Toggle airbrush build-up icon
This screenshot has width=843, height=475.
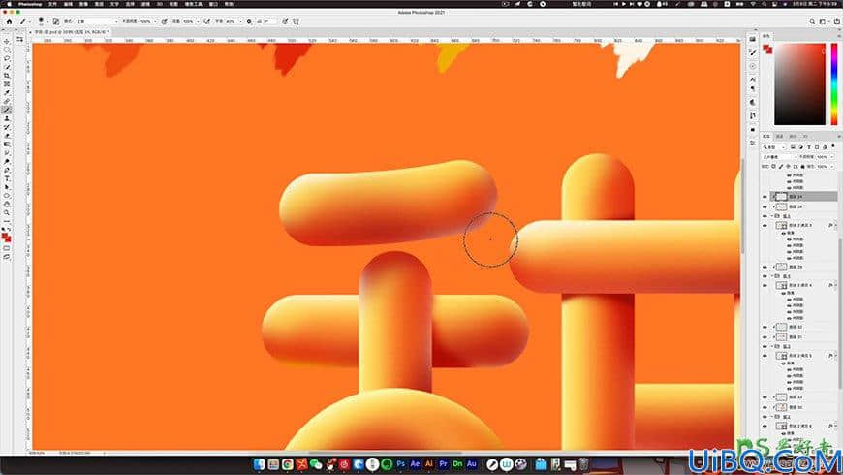206,21
